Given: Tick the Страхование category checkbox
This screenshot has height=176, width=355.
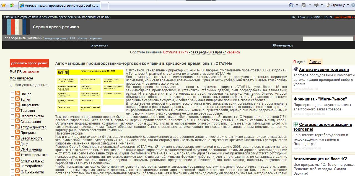Looking at the screenshot, I should [12, 121].
